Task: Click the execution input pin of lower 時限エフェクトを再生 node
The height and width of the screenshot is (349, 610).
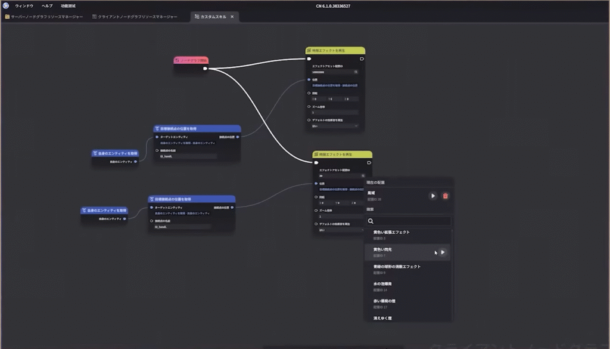Action: point(316,162)
